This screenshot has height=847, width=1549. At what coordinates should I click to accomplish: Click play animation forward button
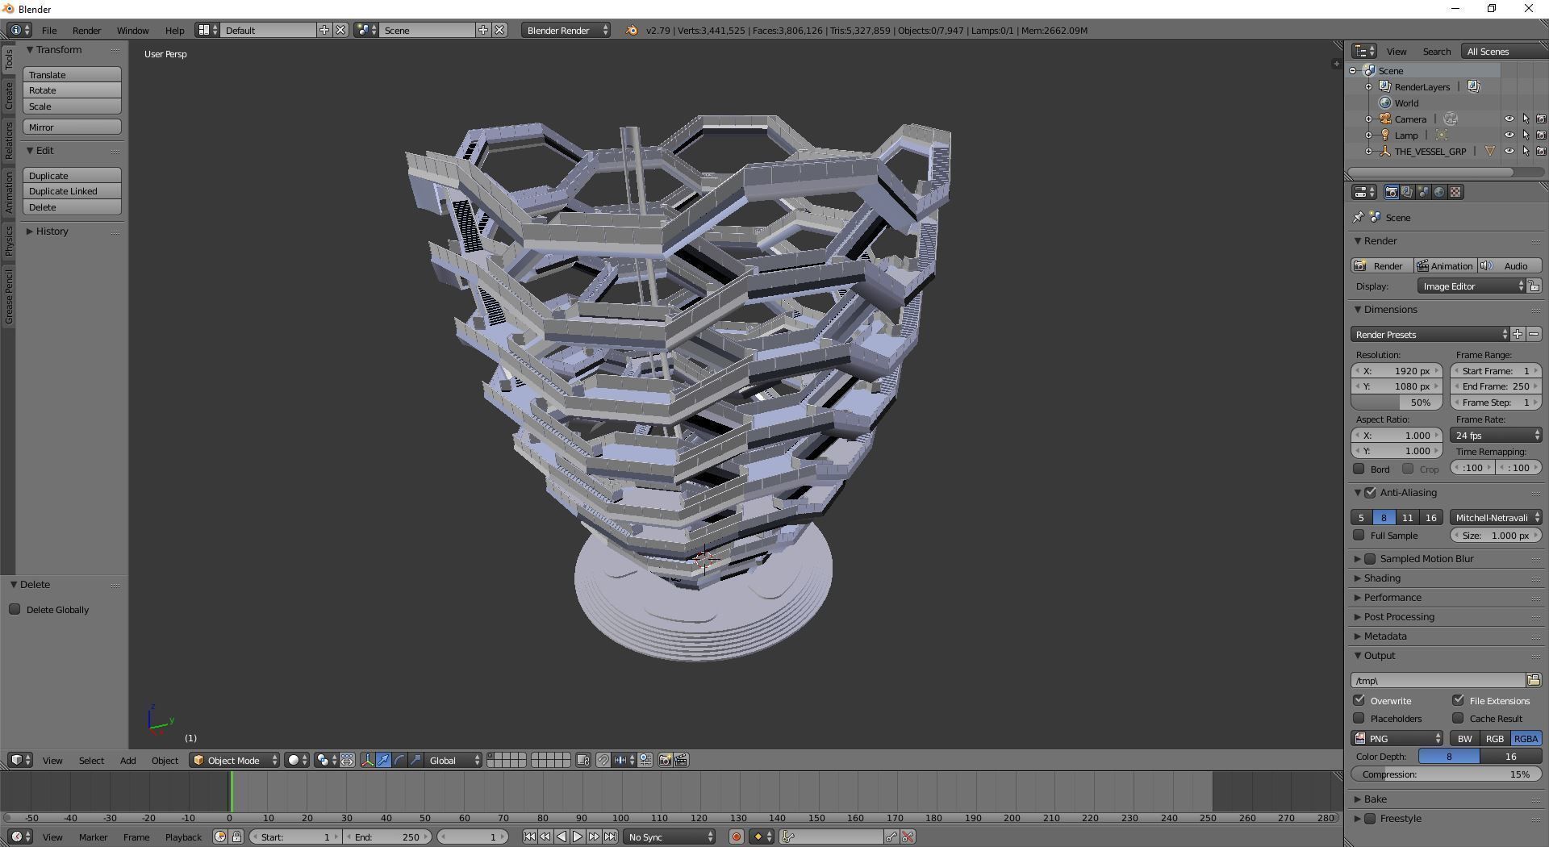tap(578, 837)
